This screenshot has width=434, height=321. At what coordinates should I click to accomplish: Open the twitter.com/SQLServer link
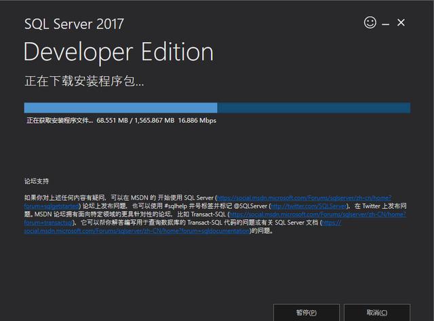pos(309,206)
